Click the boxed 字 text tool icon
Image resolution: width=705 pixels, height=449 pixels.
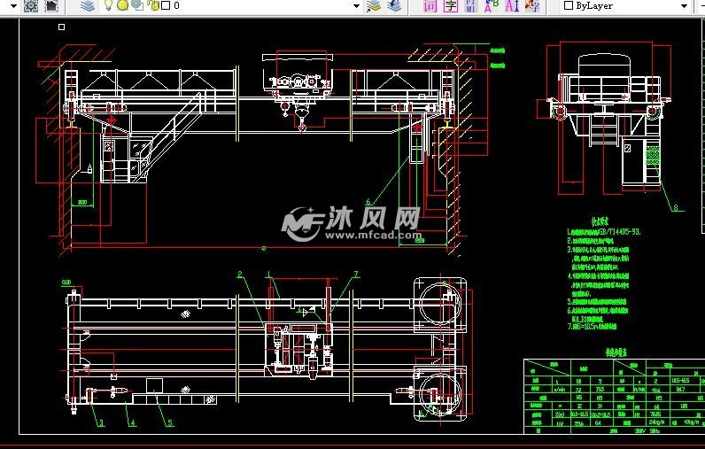coord(450,6)
